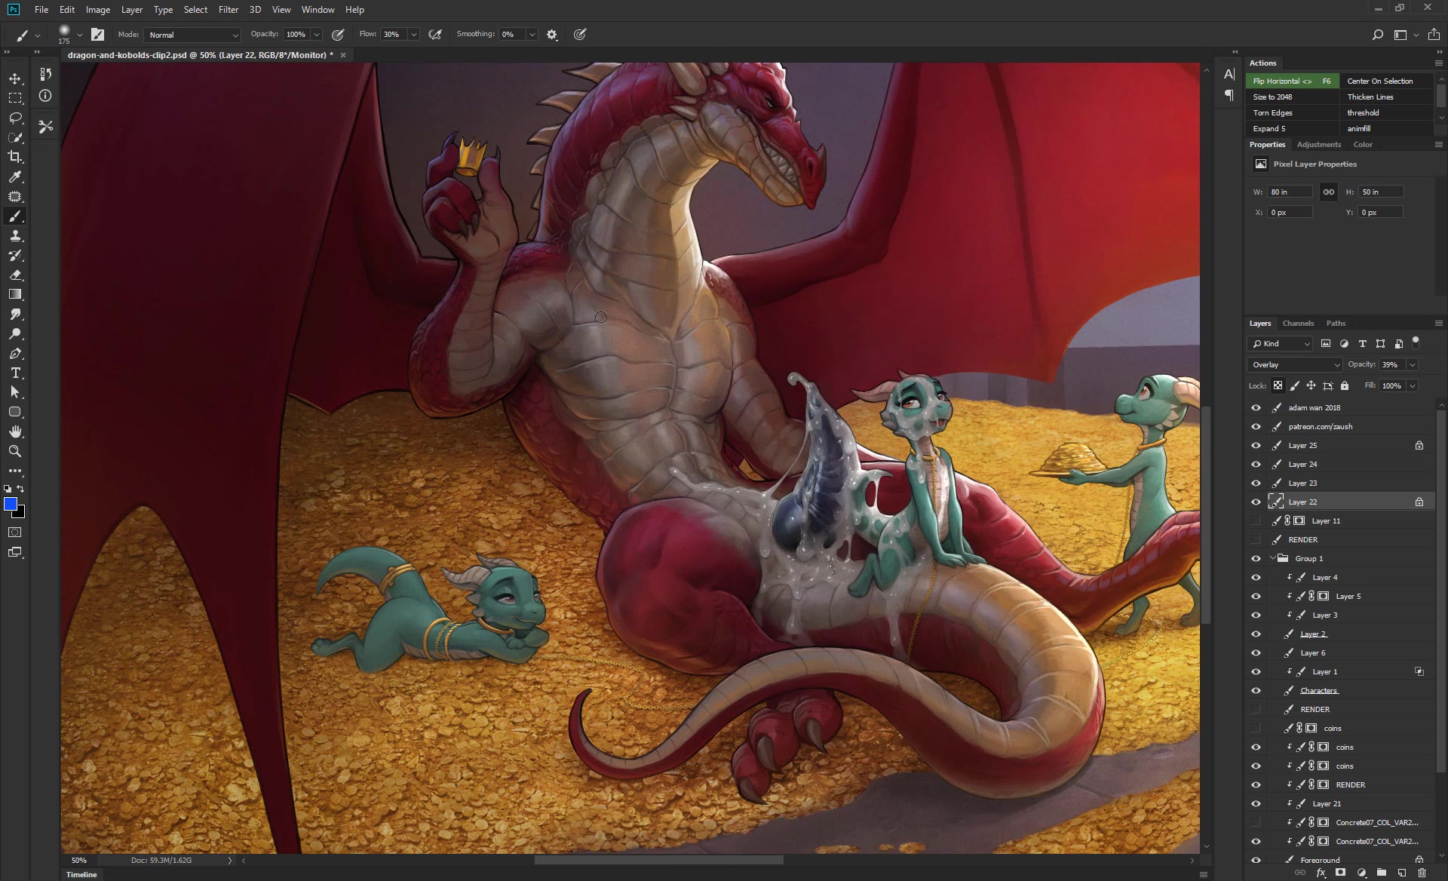Click the blue foreground color swatch

click(x=10, y=504)
